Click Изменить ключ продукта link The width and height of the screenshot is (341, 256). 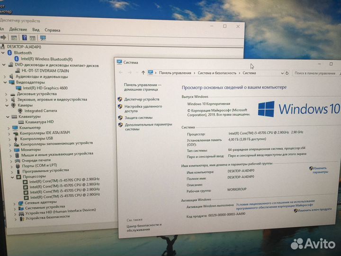point(314,210)
